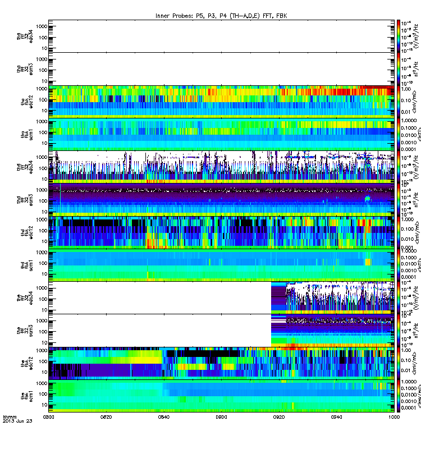Select the 'thd fbk scm1' panel label

coord(27,265)
